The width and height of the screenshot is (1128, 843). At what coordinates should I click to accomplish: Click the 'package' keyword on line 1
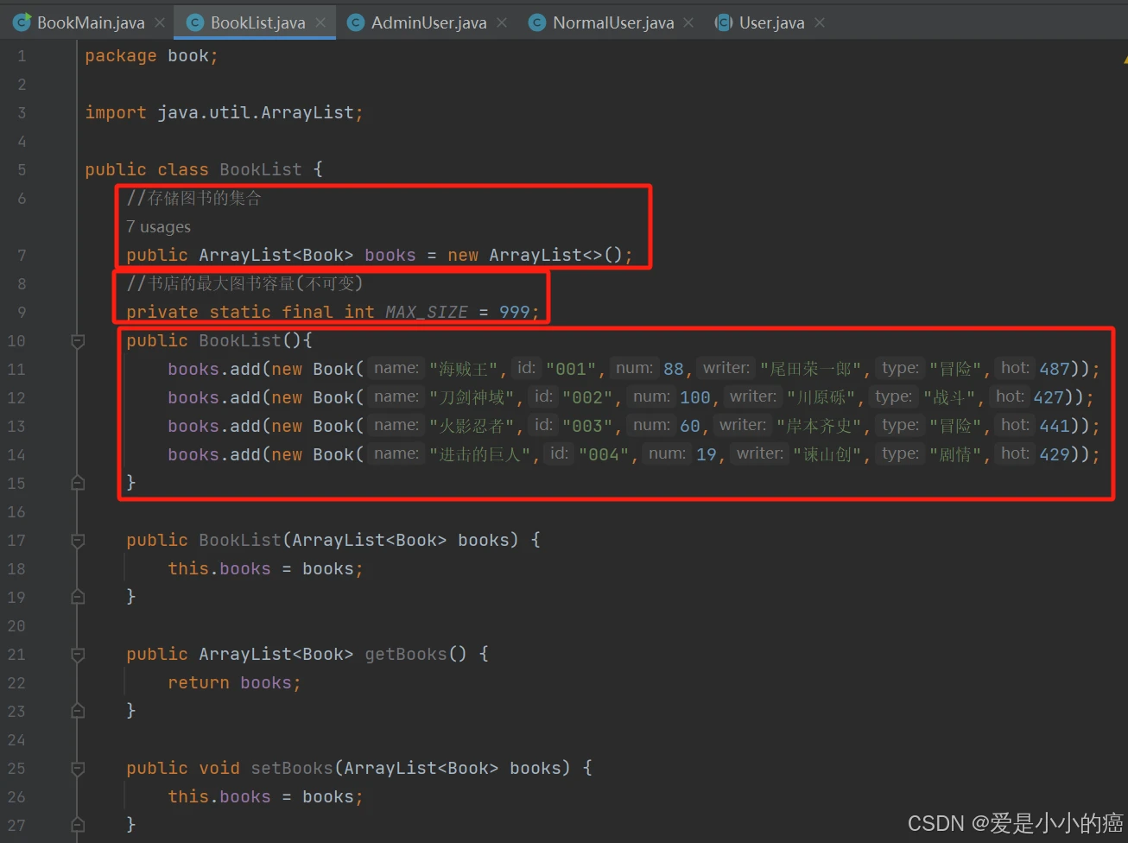tap(121, 56)
